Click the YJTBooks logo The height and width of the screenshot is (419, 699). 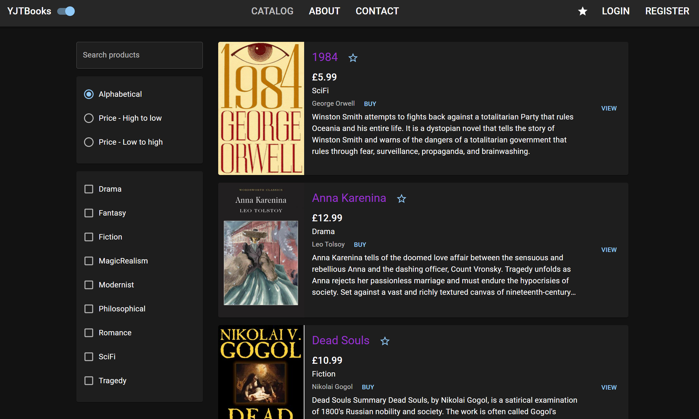(x=29, y=11)
